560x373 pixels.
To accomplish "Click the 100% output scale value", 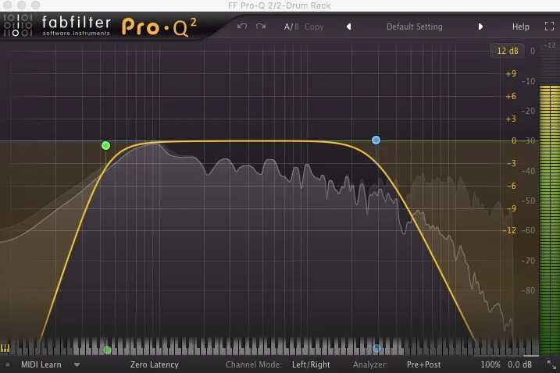I will [490, 364].
